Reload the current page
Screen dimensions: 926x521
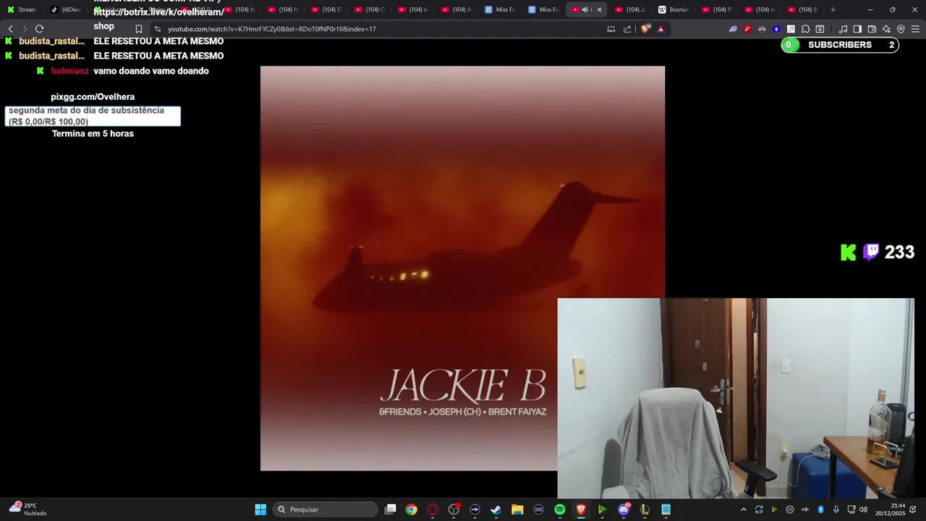(x=39, y=29)
